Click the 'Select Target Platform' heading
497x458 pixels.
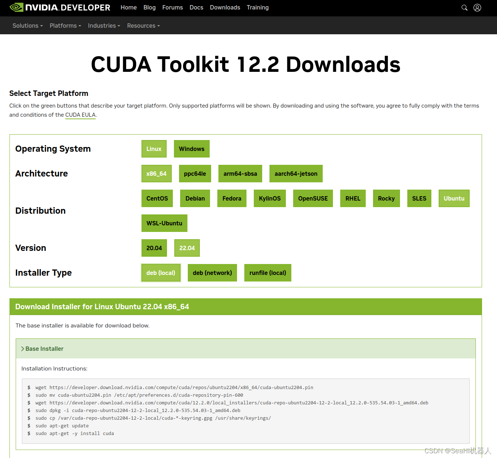pyautogui.click(x=48, y=93)
